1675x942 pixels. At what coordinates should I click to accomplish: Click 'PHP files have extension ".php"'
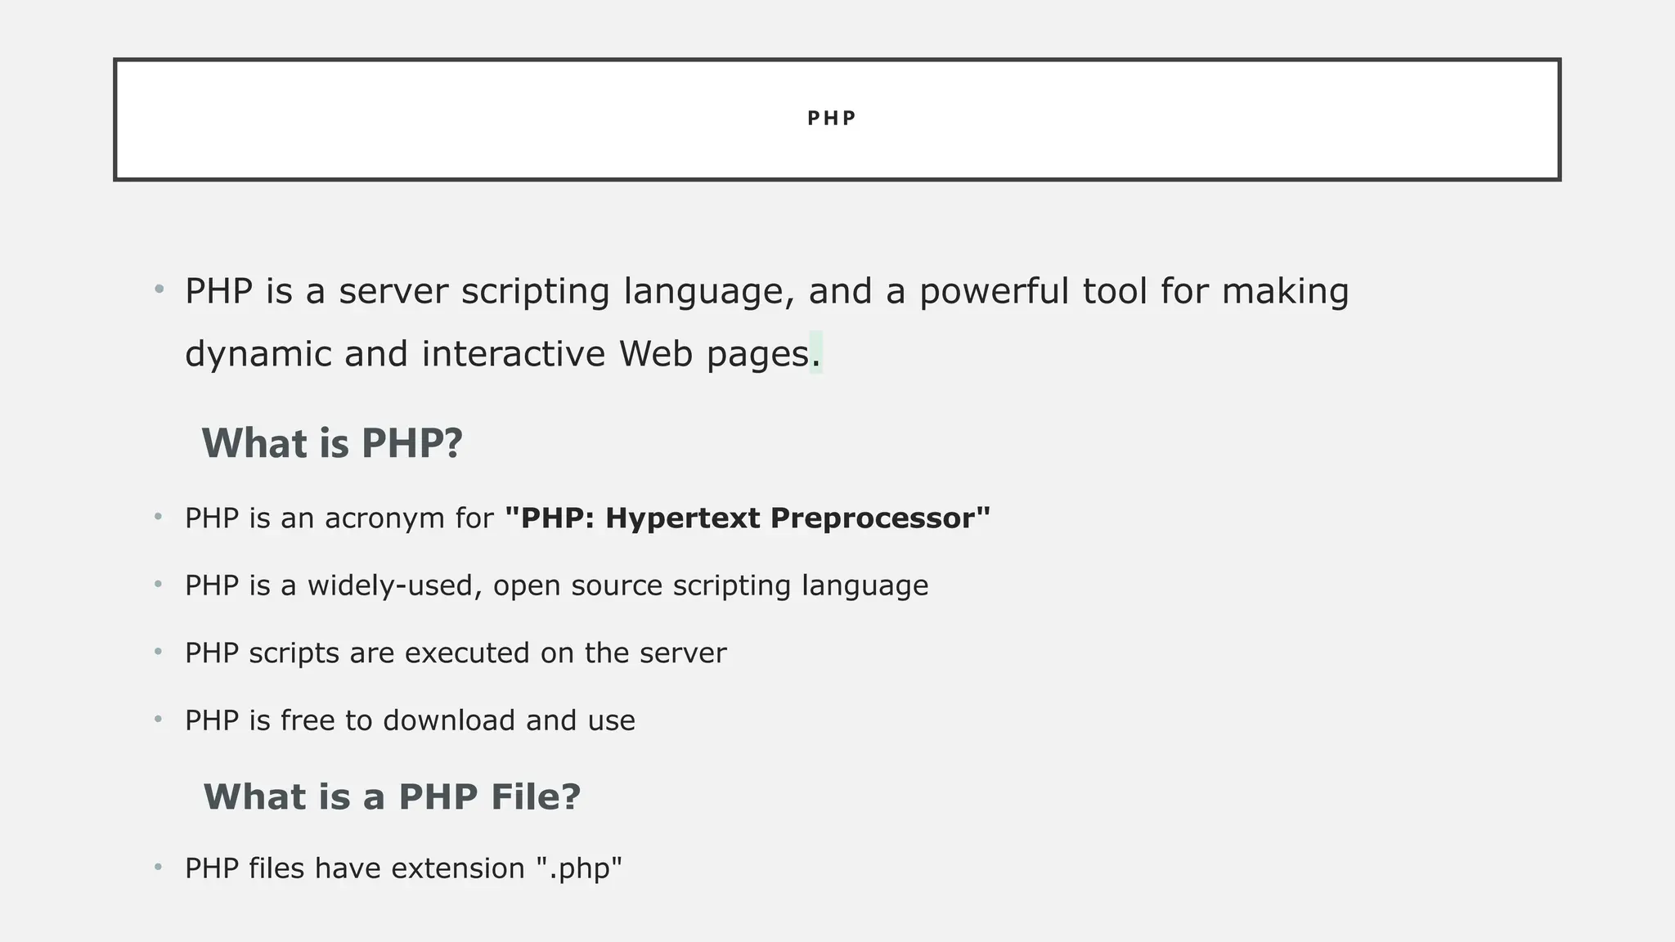click(x=404, y=868)
